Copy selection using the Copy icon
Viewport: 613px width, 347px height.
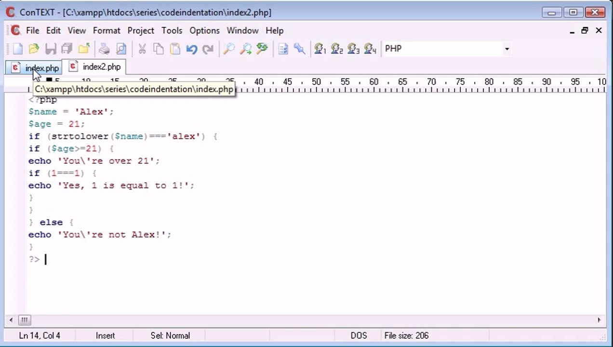coord(159,49)
